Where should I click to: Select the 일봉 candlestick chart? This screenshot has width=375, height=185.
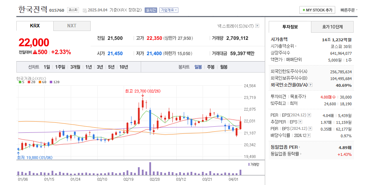198,67
